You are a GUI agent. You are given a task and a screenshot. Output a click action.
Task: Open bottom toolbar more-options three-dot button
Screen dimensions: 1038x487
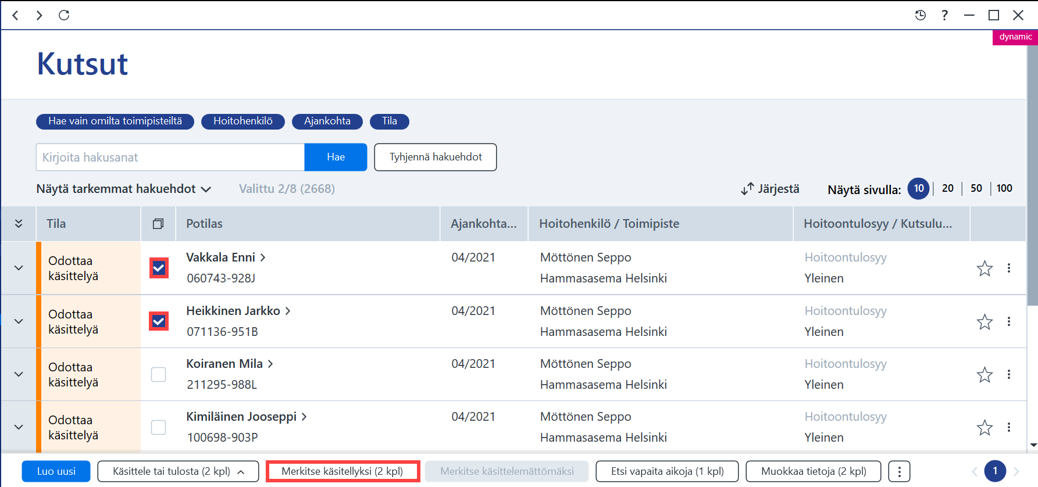[x=900, y=471]
